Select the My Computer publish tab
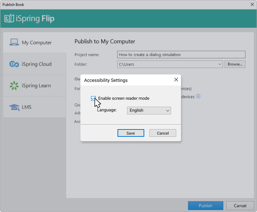This screenshot has height=212, width=257. (35, 43)
